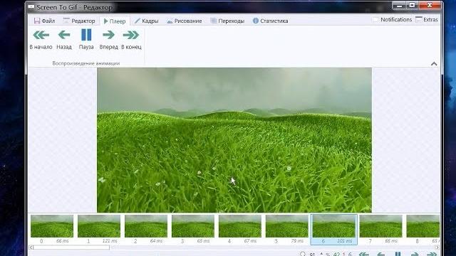This screenshot has width=456, height=256.
Task: Switch to the Редактор tab
Action: coord(79,21)
